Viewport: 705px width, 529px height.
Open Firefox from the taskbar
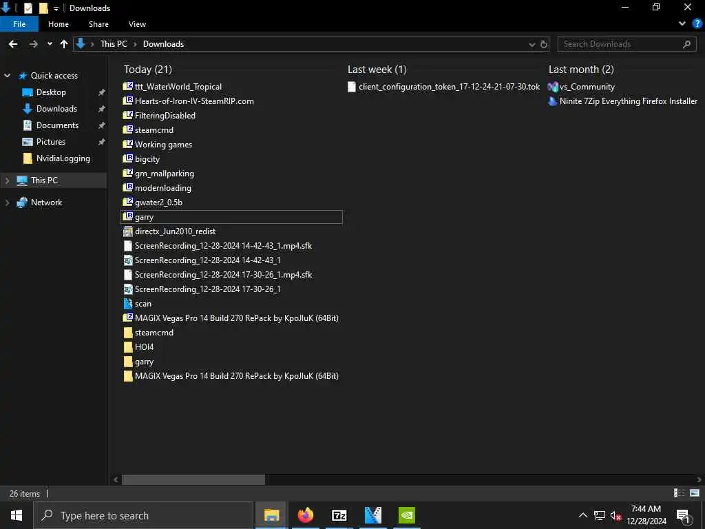click(305, 515)
